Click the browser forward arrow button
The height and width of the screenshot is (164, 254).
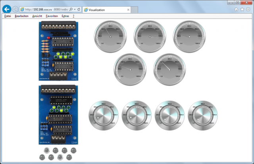[x=15, y=9]
